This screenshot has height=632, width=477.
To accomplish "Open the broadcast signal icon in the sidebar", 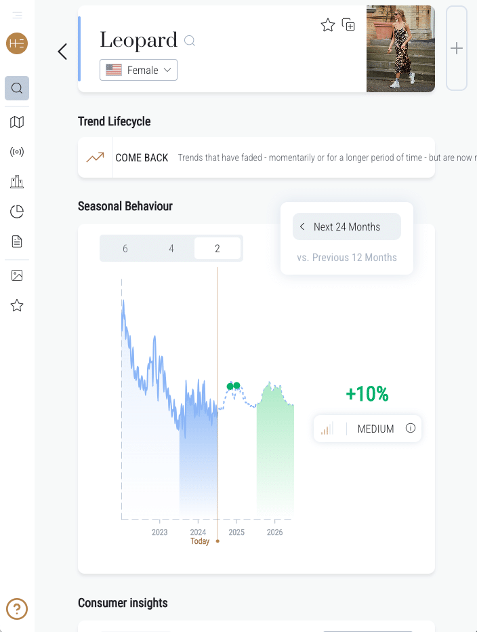I will (17, 152).
